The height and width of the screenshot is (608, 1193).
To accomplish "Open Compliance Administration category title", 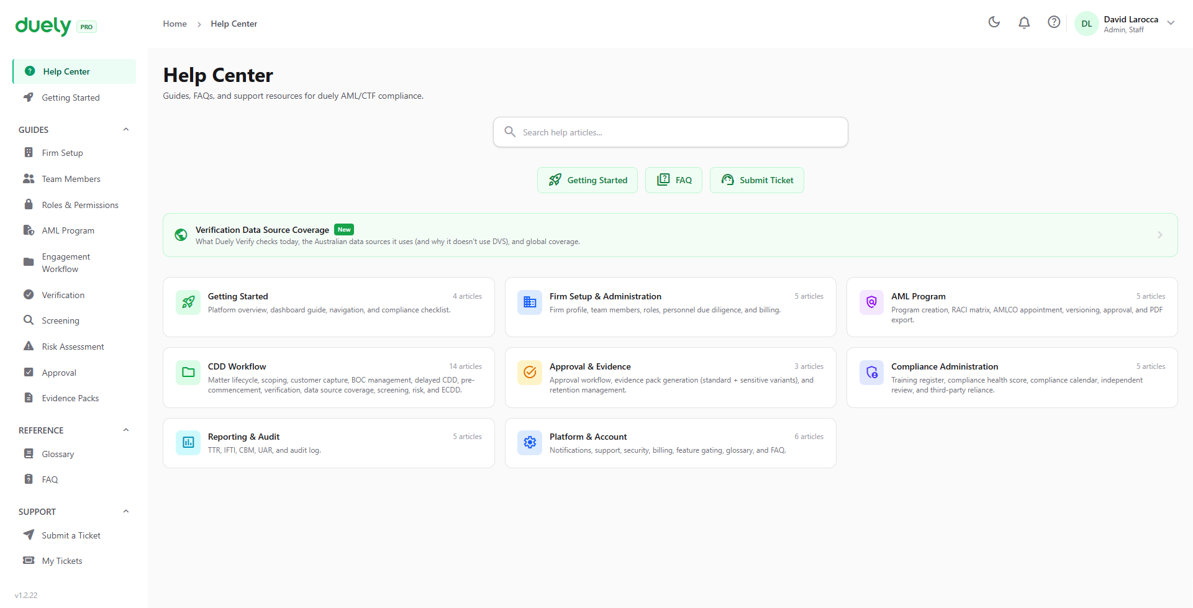I will point(945,366).
